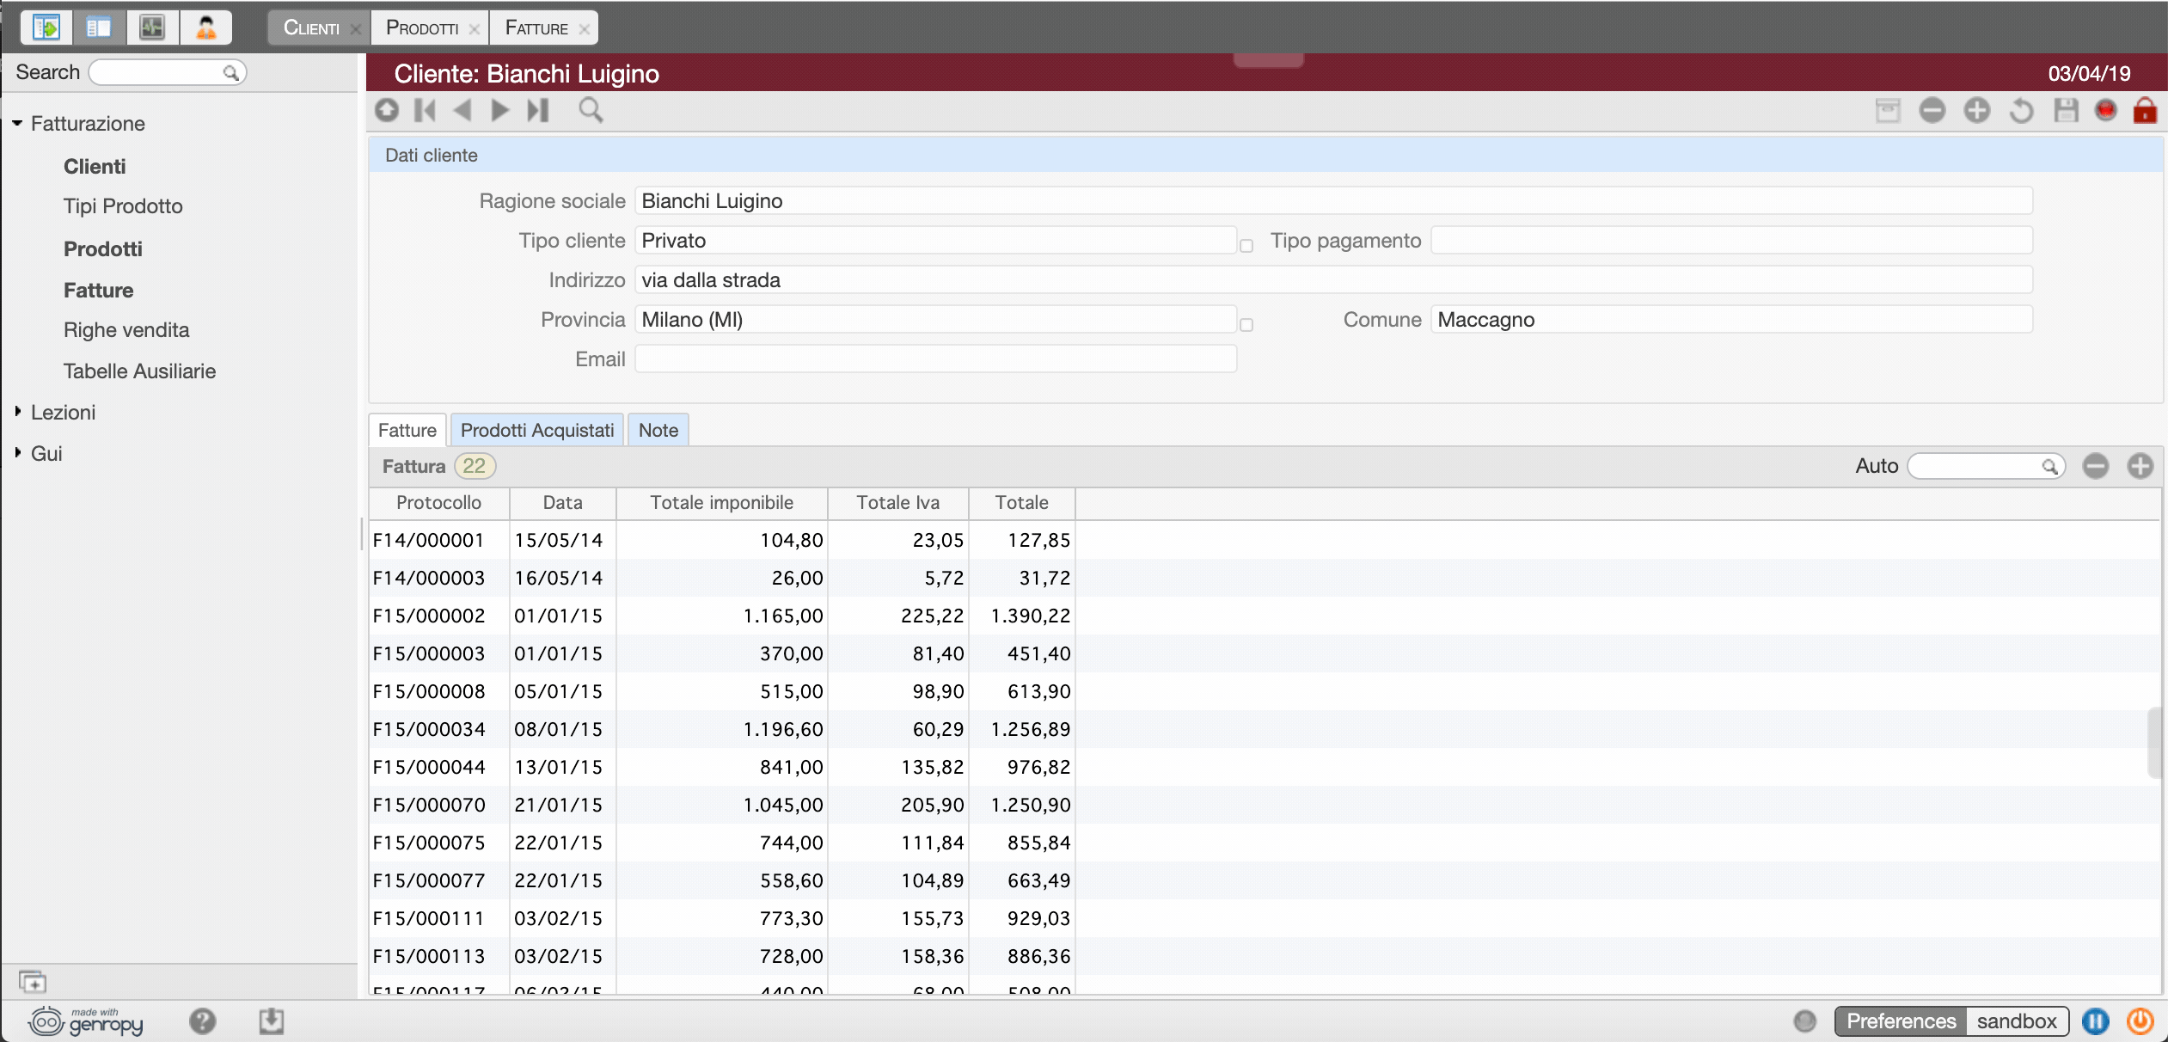Add an invoice with the Fattura grid plus
This screenshot has width=2168, height=1042.
pyautogui.click(x=2140, y=466)
